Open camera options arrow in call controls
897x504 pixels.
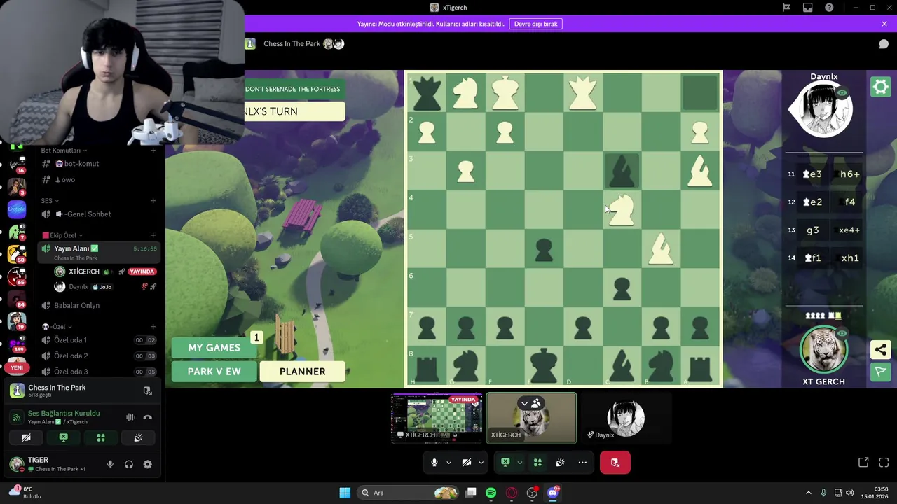tap(481, 463)
